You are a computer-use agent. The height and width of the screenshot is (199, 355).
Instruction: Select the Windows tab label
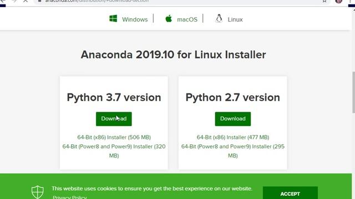tap(135, 20)
